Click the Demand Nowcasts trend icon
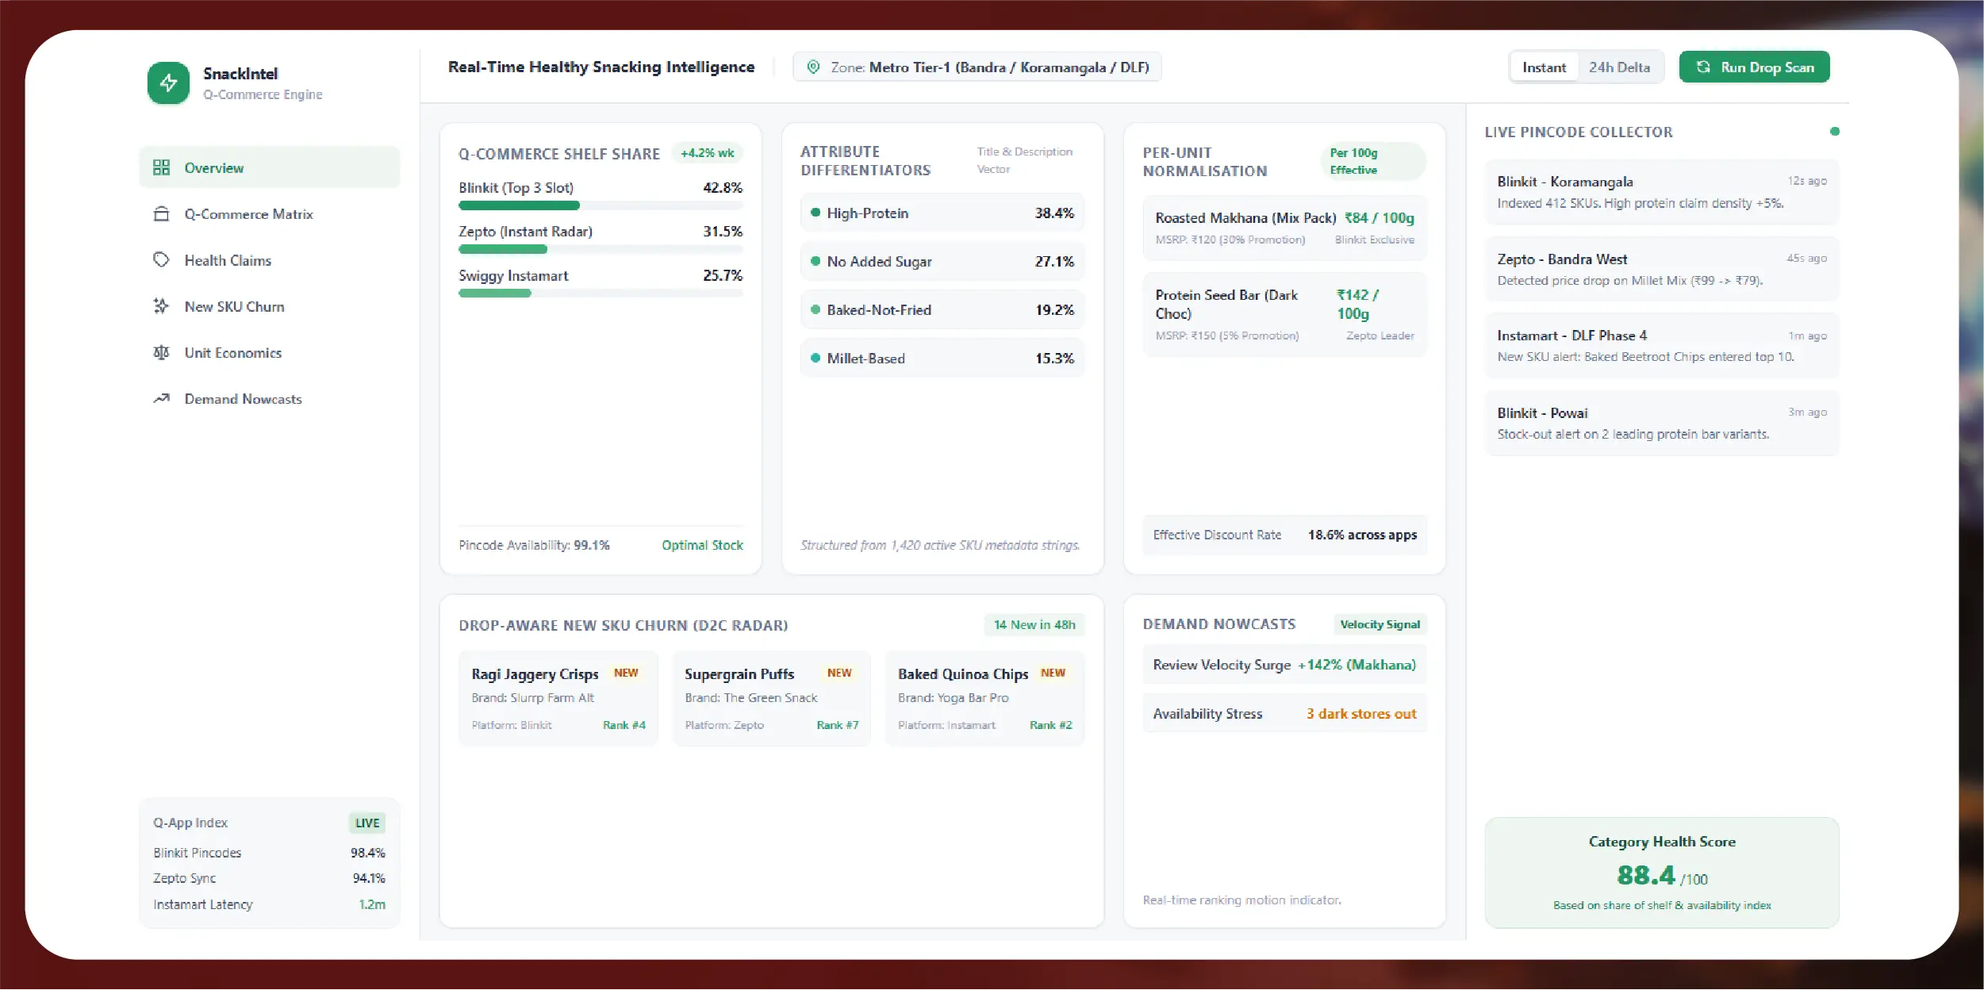Image resolution: width=1984 pixels, height=990 pixels. pyautogui.click(x=162, y=398)
